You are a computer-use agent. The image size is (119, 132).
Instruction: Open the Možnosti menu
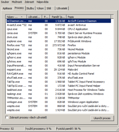pos(17,2)
